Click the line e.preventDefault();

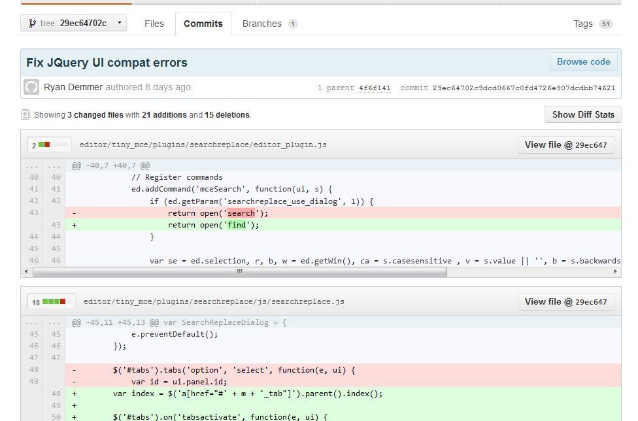pos(343,334)
